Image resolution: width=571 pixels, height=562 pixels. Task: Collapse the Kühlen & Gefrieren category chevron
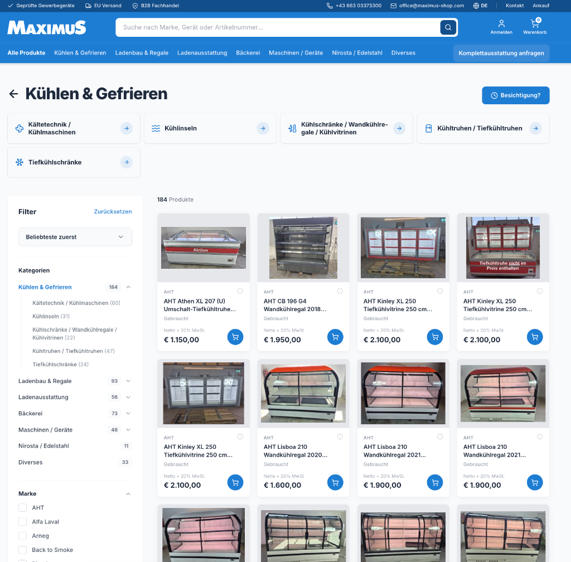click(128, 287)
